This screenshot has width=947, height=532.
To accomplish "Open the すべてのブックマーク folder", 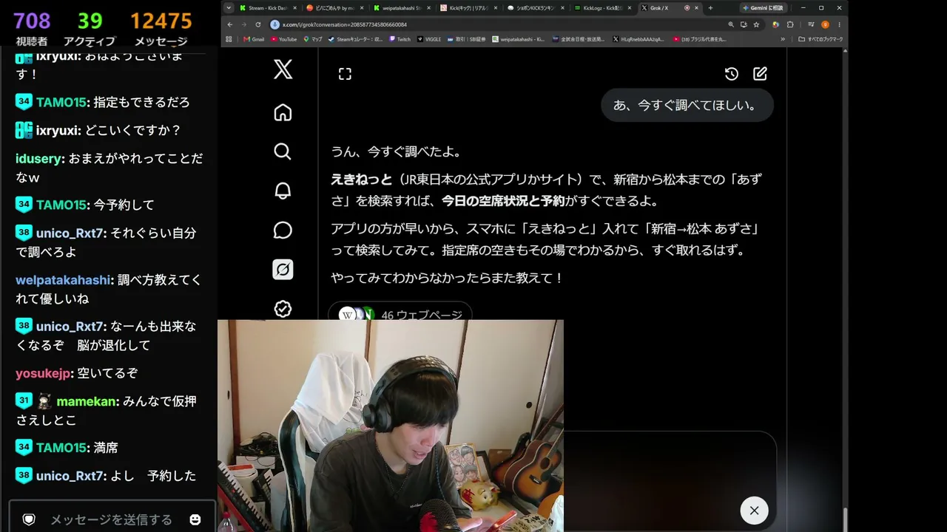I will [821, 39].
